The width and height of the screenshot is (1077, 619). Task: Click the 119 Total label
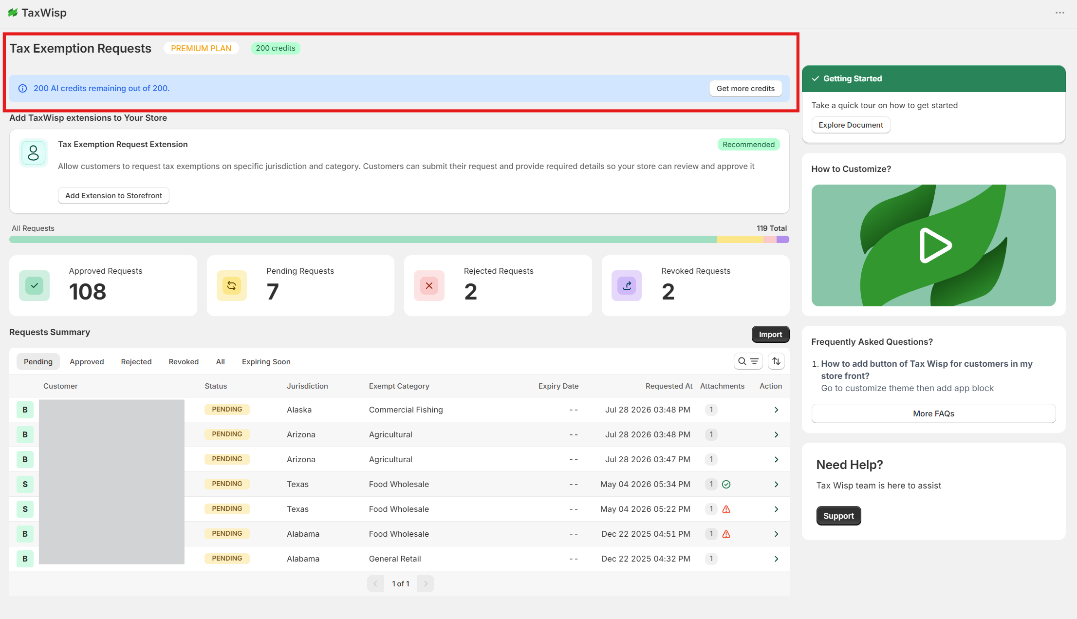tap(772, 228)
